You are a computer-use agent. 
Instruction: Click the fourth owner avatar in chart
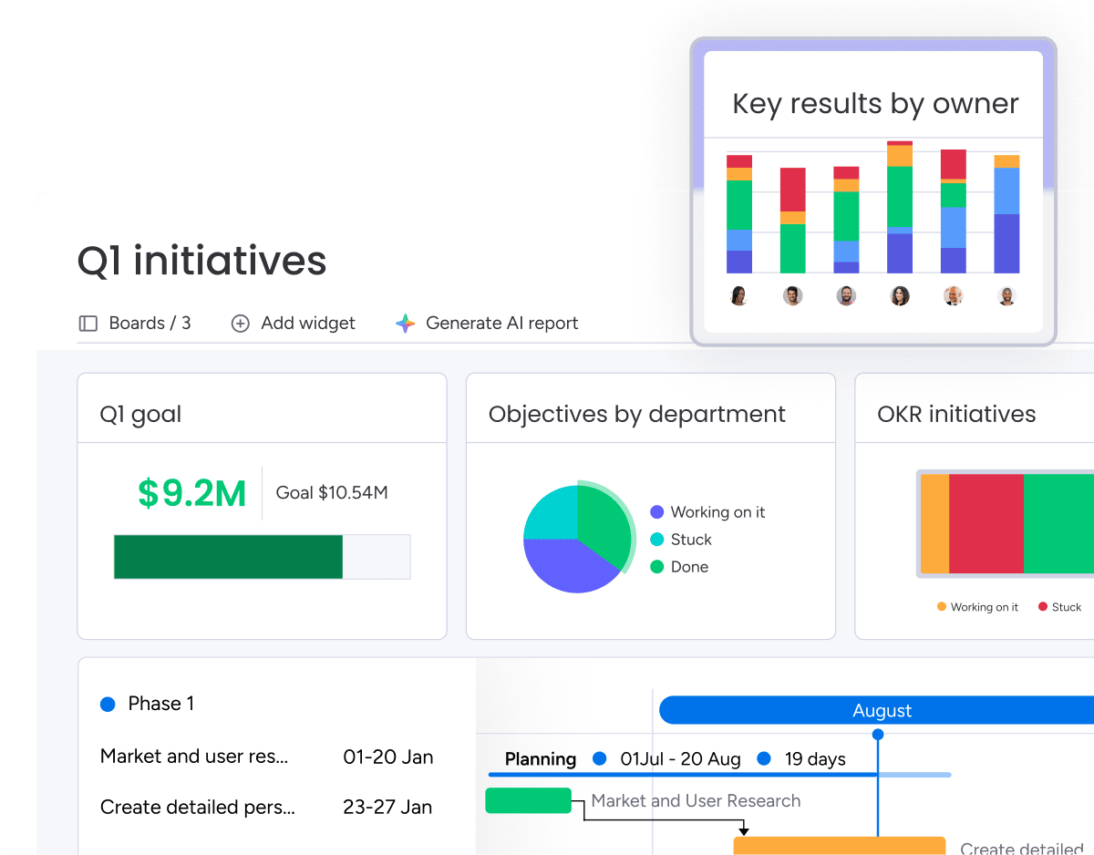coord(900,296)
